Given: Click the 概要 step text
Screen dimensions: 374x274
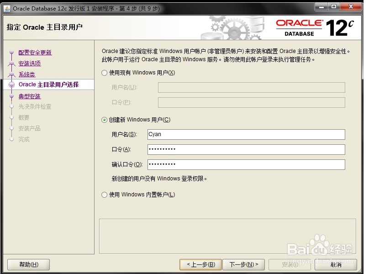Looking at the screenshot, I should pos(24,117).
